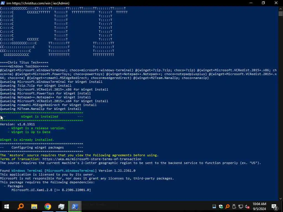The width and height of the screenshot is (283, 212).
Task: Click 'Queueing 7zip.7zip for Winget install' line
Action: tap(36, 86)
